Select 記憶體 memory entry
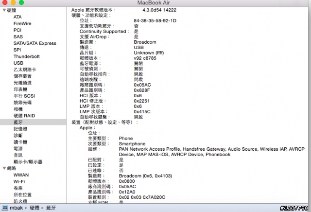311x212 pixels. tap(20, 129)
